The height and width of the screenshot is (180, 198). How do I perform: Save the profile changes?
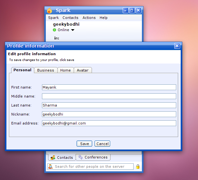[x=84, y=144]
